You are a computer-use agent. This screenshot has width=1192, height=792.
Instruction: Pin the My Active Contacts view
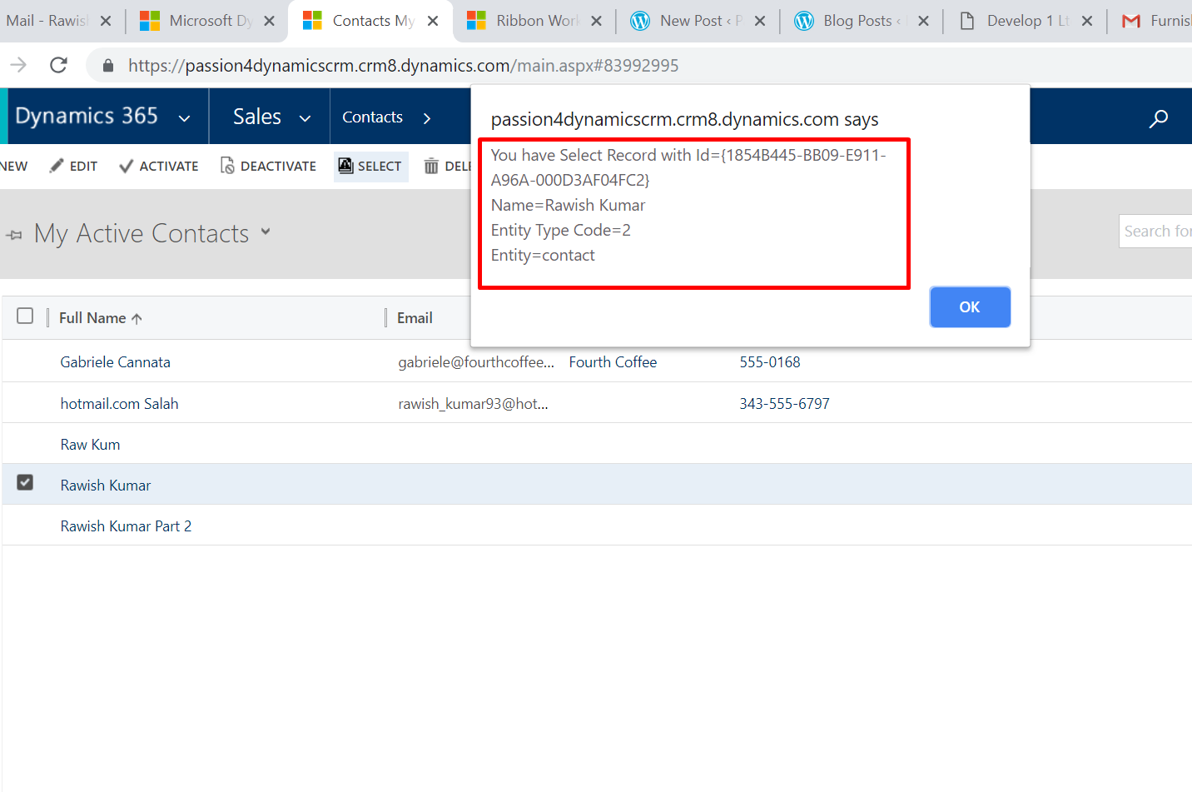pos(14,235)
